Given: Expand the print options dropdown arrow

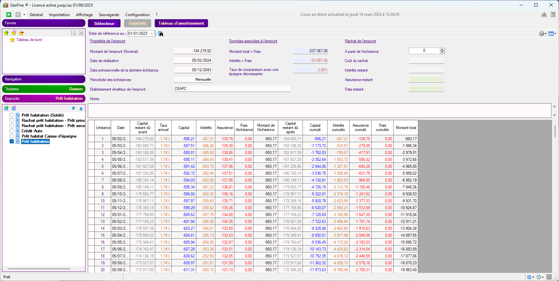Looking at the screenshot, I should 546,33.
